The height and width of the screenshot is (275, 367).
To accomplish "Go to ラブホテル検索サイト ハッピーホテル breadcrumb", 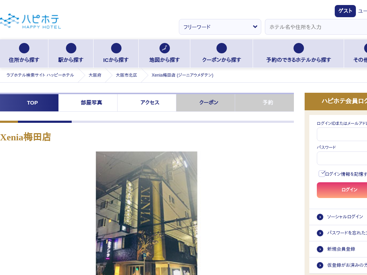I will coord(40,75).
